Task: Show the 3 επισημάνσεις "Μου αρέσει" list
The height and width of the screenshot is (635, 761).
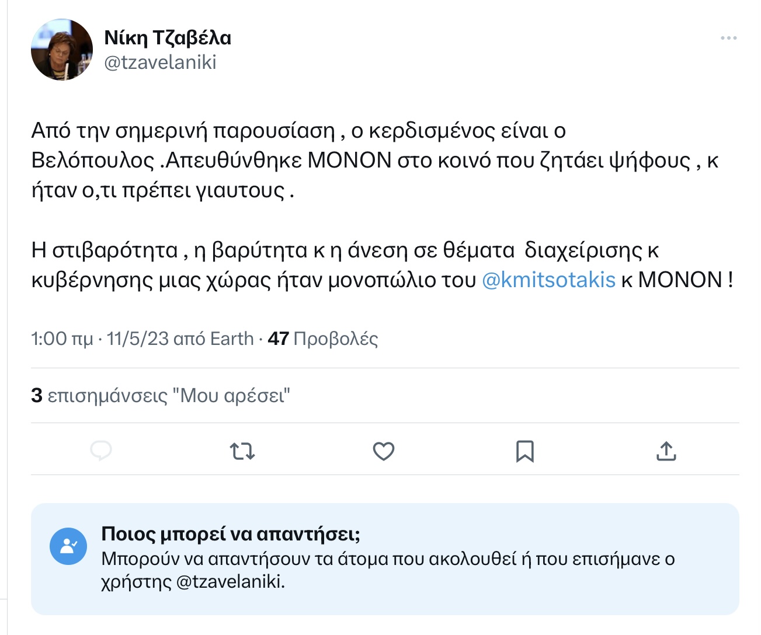Action: coord(161,395)
